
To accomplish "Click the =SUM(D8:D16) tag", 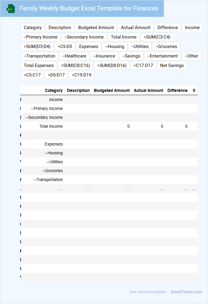I will pyautogui.click(x=112, y=65).
